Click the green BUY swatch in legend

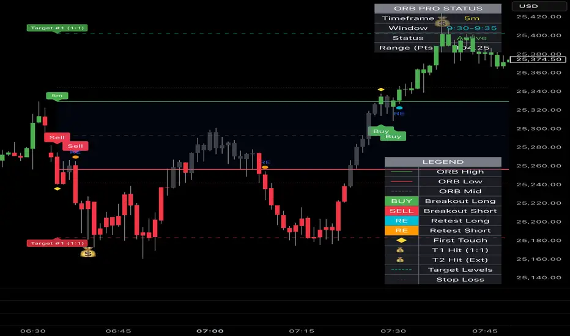click(x=401, y=201)
